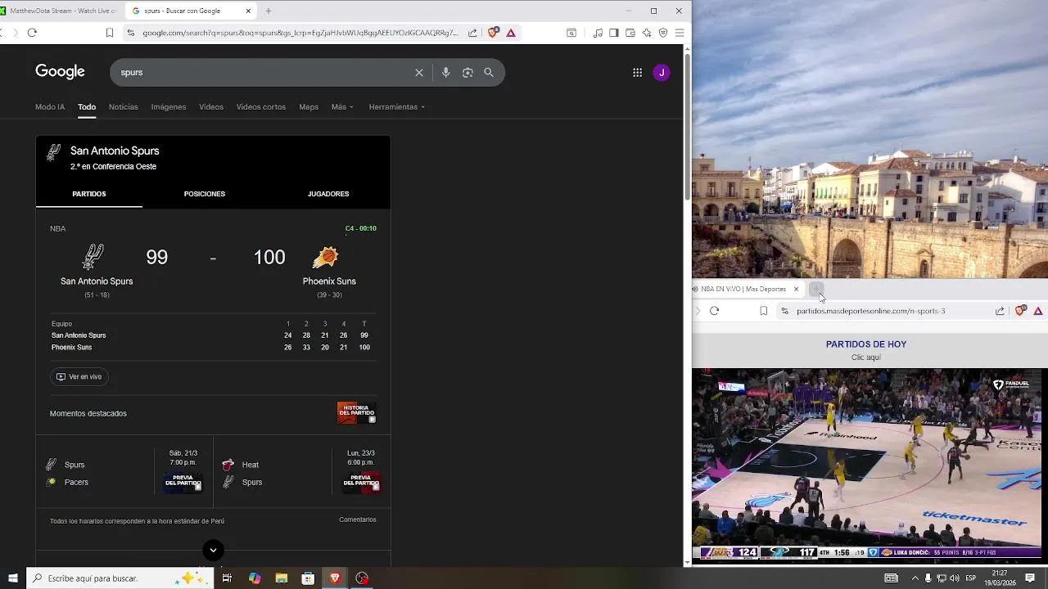Open Brave Rewards triangle icon in Google window
The height and width of the screenshot is (589, 1048).
click(x=511, y=33)
